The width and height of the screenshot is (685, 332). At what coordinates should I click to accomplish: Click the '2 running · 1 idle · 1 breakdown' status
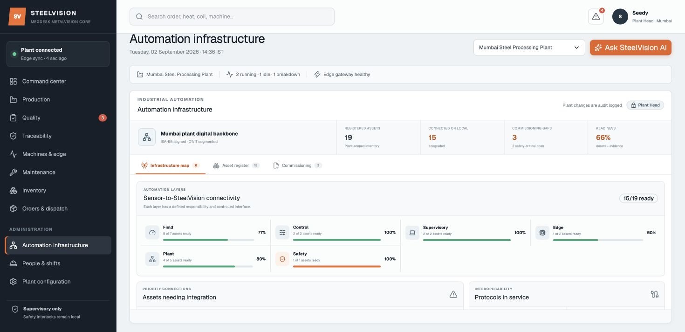tap(268, 74)
